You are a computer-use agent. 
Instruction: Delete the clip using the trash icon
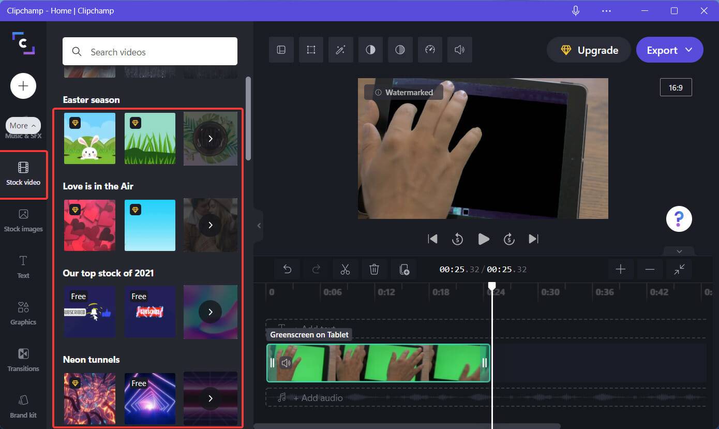point(374,269)
